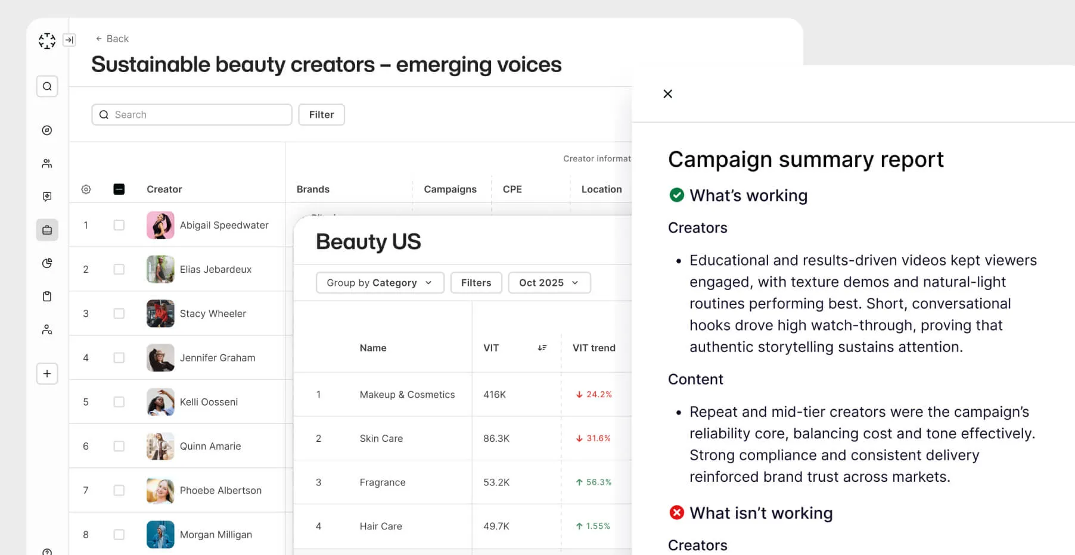Focus the Search input field

pyautogui.click(x=192, y=114)
